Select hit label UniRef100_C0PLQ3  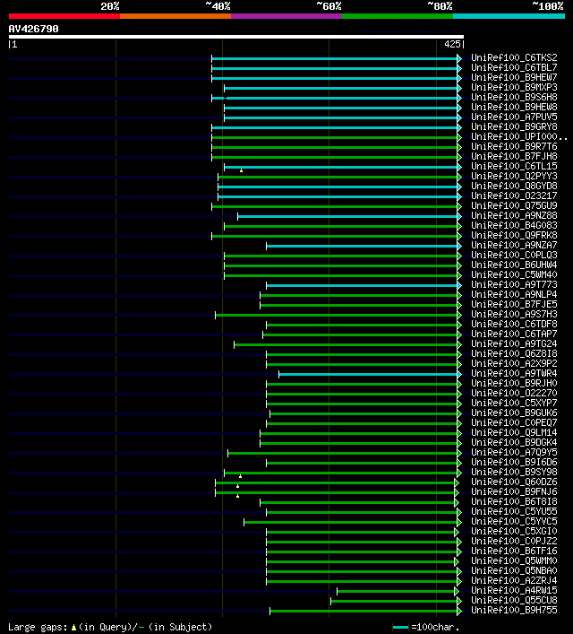click(514, 256)
